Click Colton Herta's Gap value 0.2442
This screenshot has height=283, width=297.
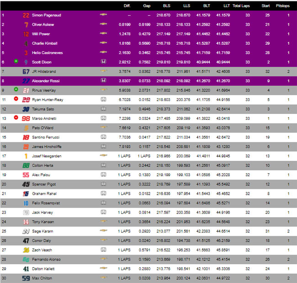tap(144, 166)
